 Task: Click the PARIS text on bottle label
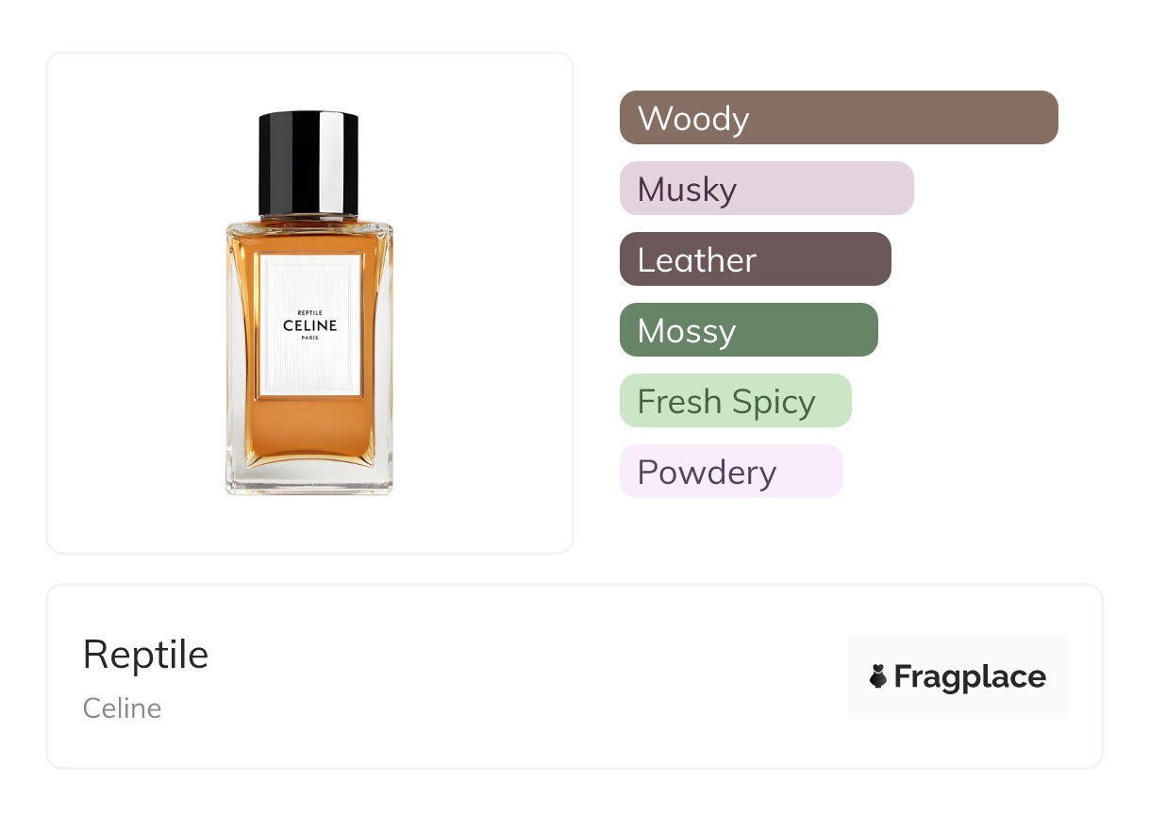pyautogui.click(x=309, y=340)
